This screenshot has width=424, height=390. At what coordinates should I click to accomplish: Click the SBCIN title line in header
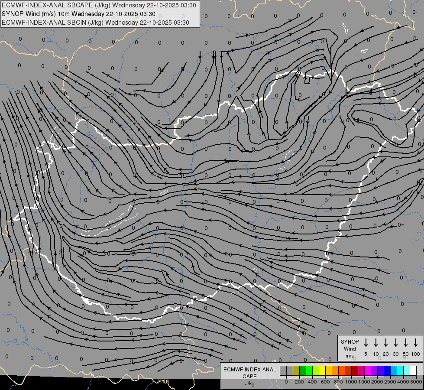[95, 23]
